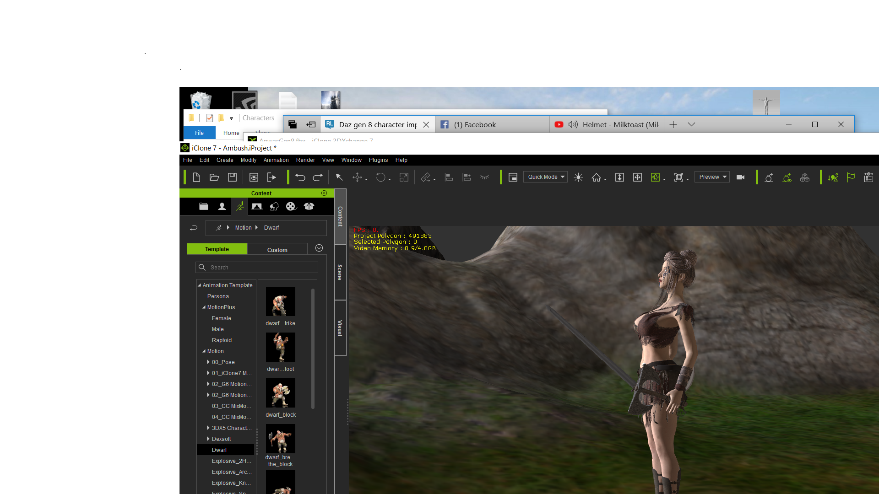Open the Plugins menu

point(378,160)
